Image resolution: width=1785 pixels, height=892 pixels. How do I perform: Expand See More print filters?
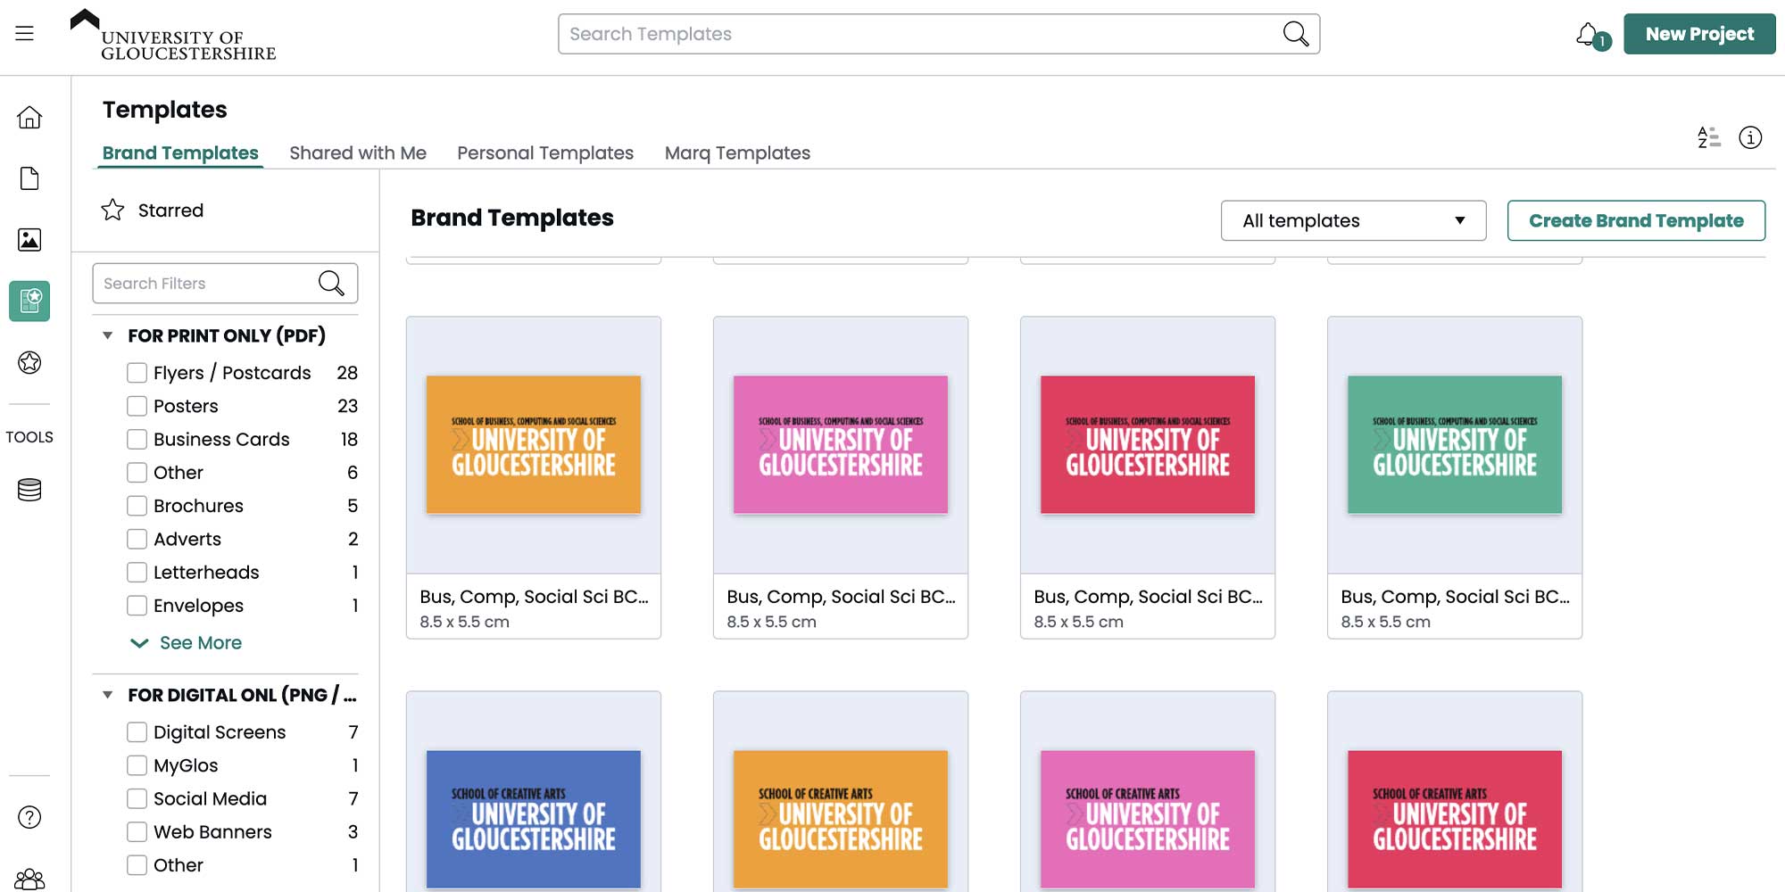point(186,642)
